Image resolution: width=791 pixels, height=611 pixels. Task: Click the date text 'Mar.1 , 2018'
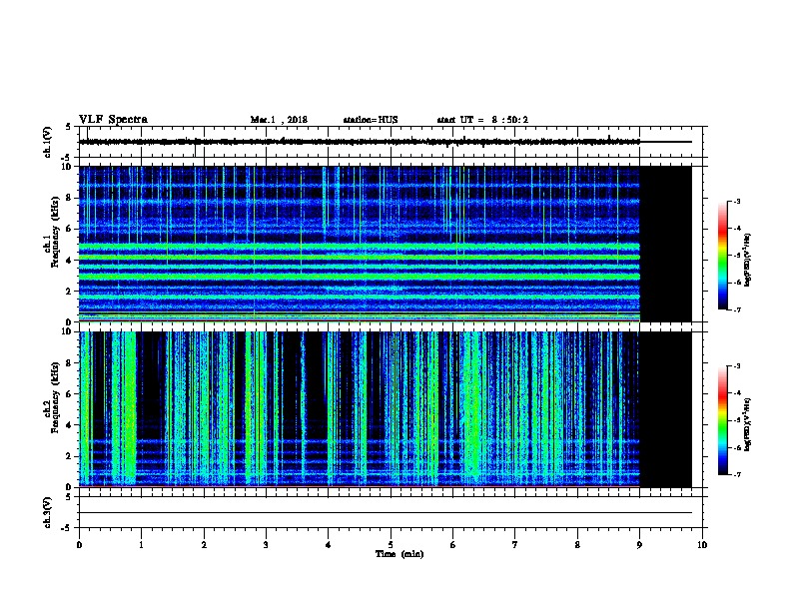pyautogui.click(x=279, y=120)
